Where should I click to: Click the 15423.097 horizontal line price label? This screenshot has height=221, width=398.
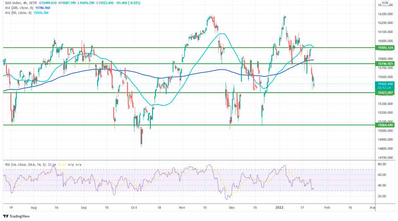(385, 93)
